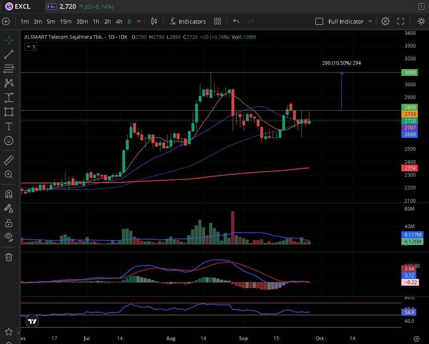The width and height of the screenshot is (429, 344).
Task: Click the trash remove drawings icon
Action: (9, 257)
